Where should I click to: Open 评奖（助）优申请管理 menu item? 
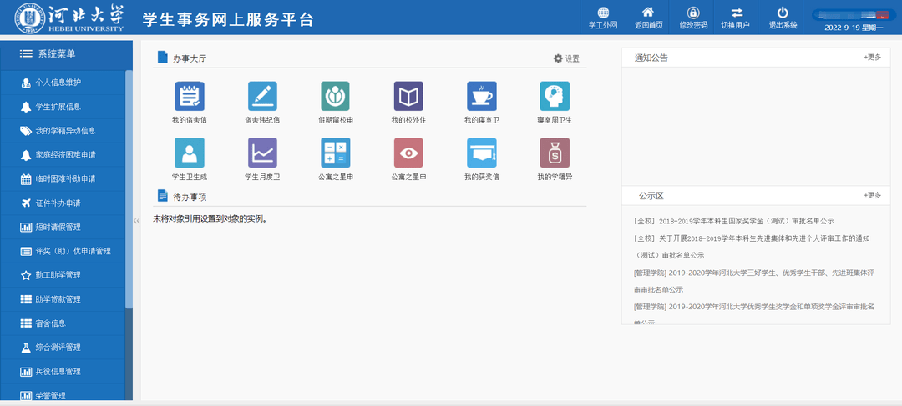[63, 251]
